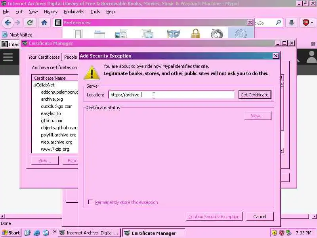Click the search magnifier in the search box
Viewport: 317px width, 238px height.
[x=279, y=23]
